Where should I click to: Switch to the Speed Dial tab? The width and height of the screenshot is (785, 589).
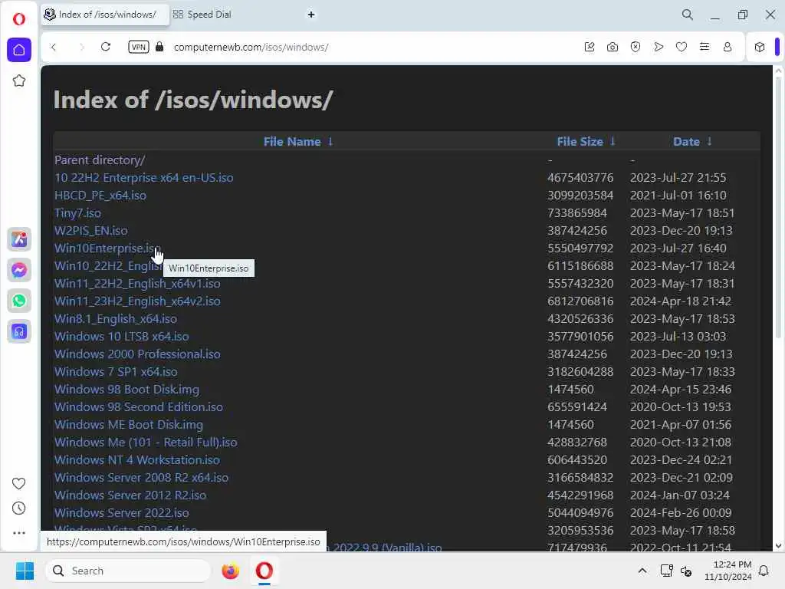202,15
